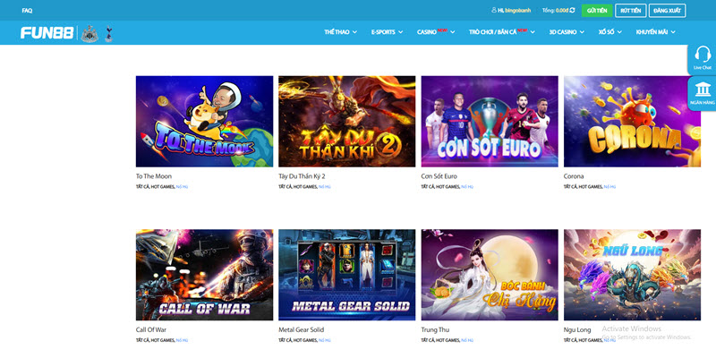
Task: Expand the chevron next to Trò Chơi / Bắn Cá
Action: coord(533,32)
